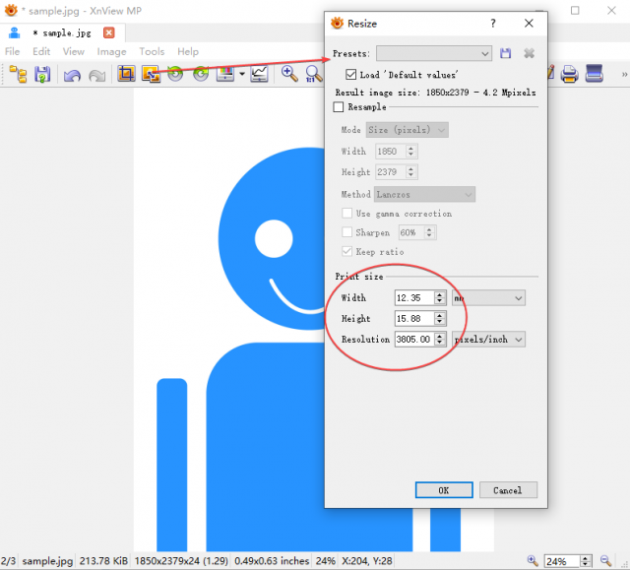Toggle the Keep ratio checkbox
630x570 pixels.
pyautogui.click(x=346, y=251)
